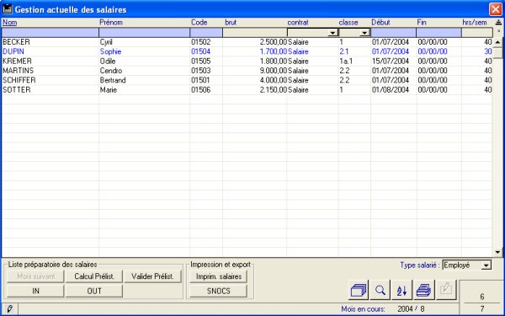Click the greyed-out edit pencil icon
The image size is (505, 316).
tap(446, 290)
